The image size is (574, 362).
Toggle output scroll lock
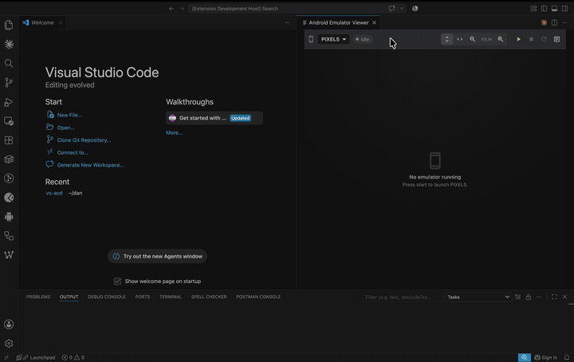(529, 297)
